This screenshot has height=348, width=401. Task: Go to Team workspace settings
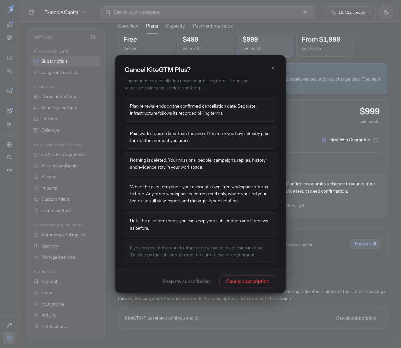66,293
